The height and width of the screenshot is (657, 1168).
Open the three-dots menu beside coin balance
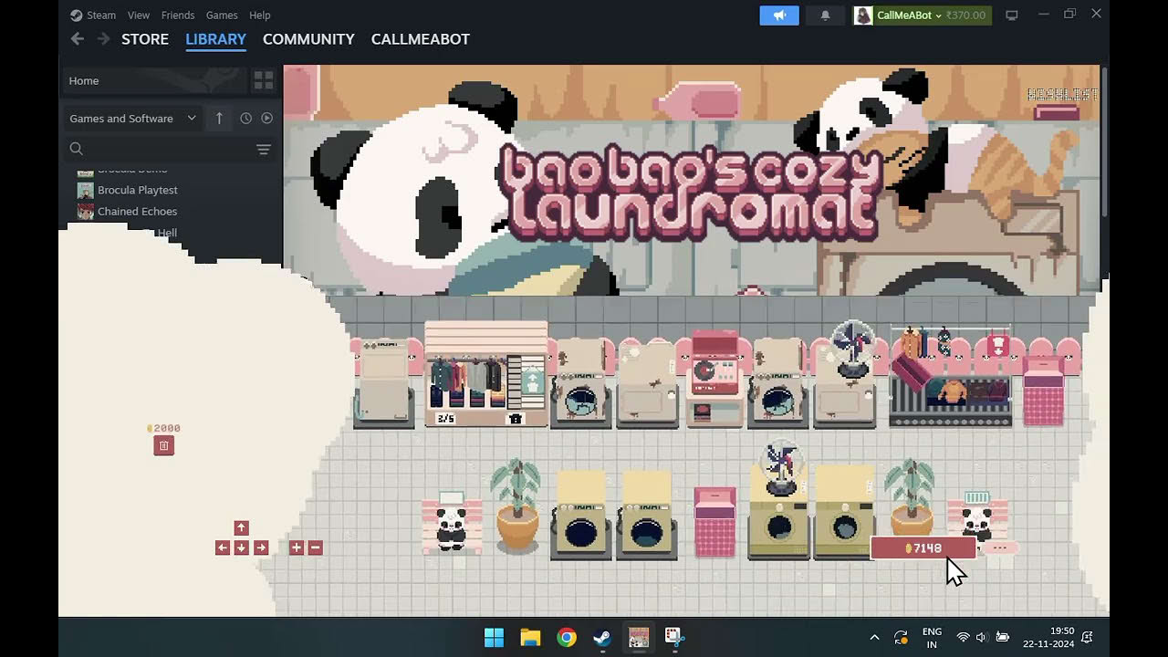click(999, 548)
